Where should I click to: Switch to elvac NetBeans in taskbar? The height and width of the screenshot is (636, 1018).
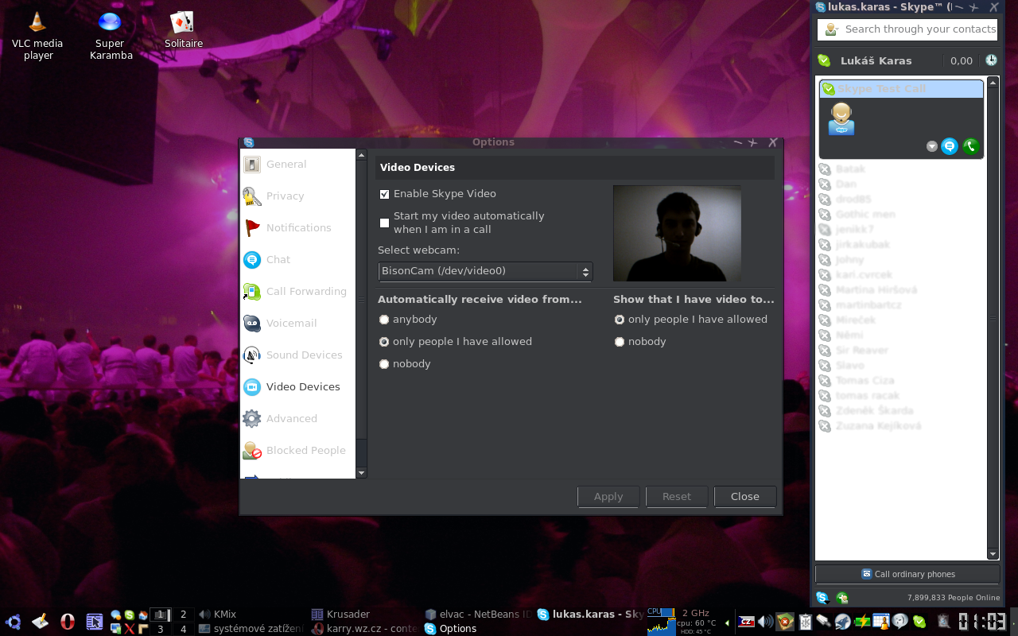point(478,615)
